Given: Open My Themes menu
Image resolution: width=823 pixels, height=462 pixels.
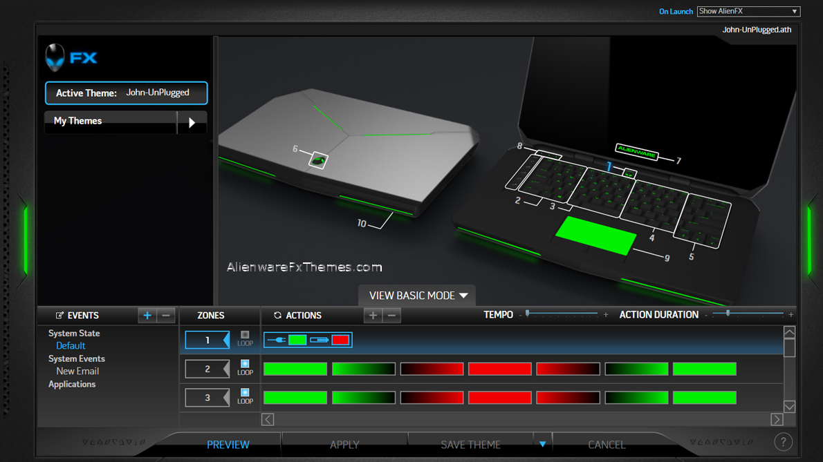Looking at the screenshot, I should pyautogui.click(x=111, y=121).
